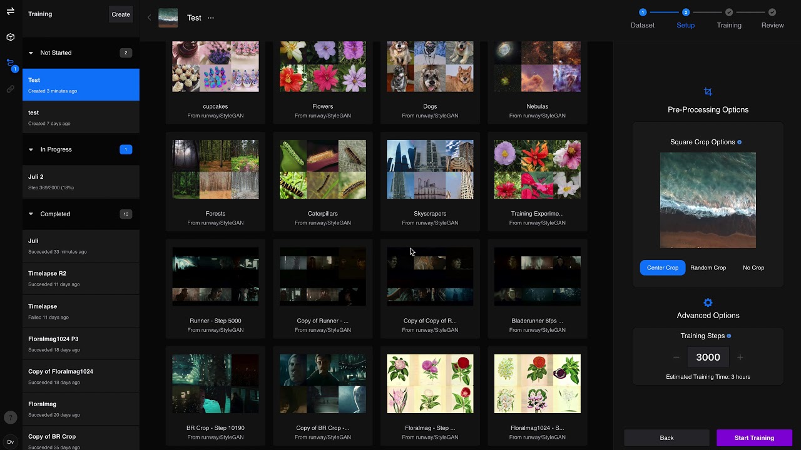Open the three-dots menu next to Test
Screen dimensions: 801x450
211,18
